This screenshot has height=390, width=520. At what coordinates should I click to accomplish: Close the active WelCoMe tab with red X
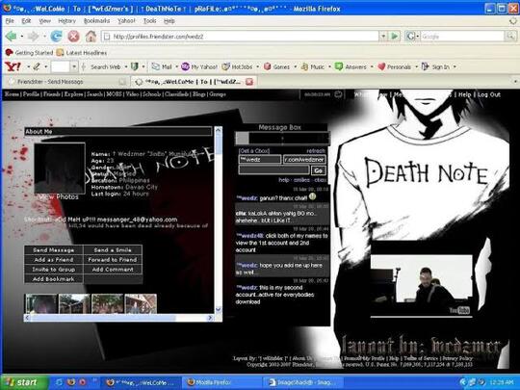tap(249, 82)
